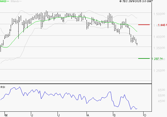Click the S month marker on time axis
This screenshot has height=117, width=167.
click(x=115, y=115)
